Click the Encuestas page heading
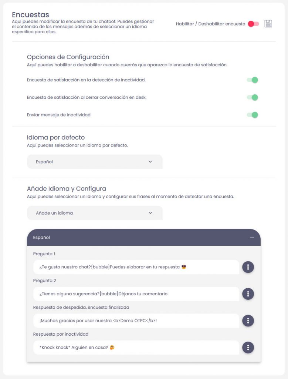The height and width of the screenshot is (379, 288). tap(30, 15)
